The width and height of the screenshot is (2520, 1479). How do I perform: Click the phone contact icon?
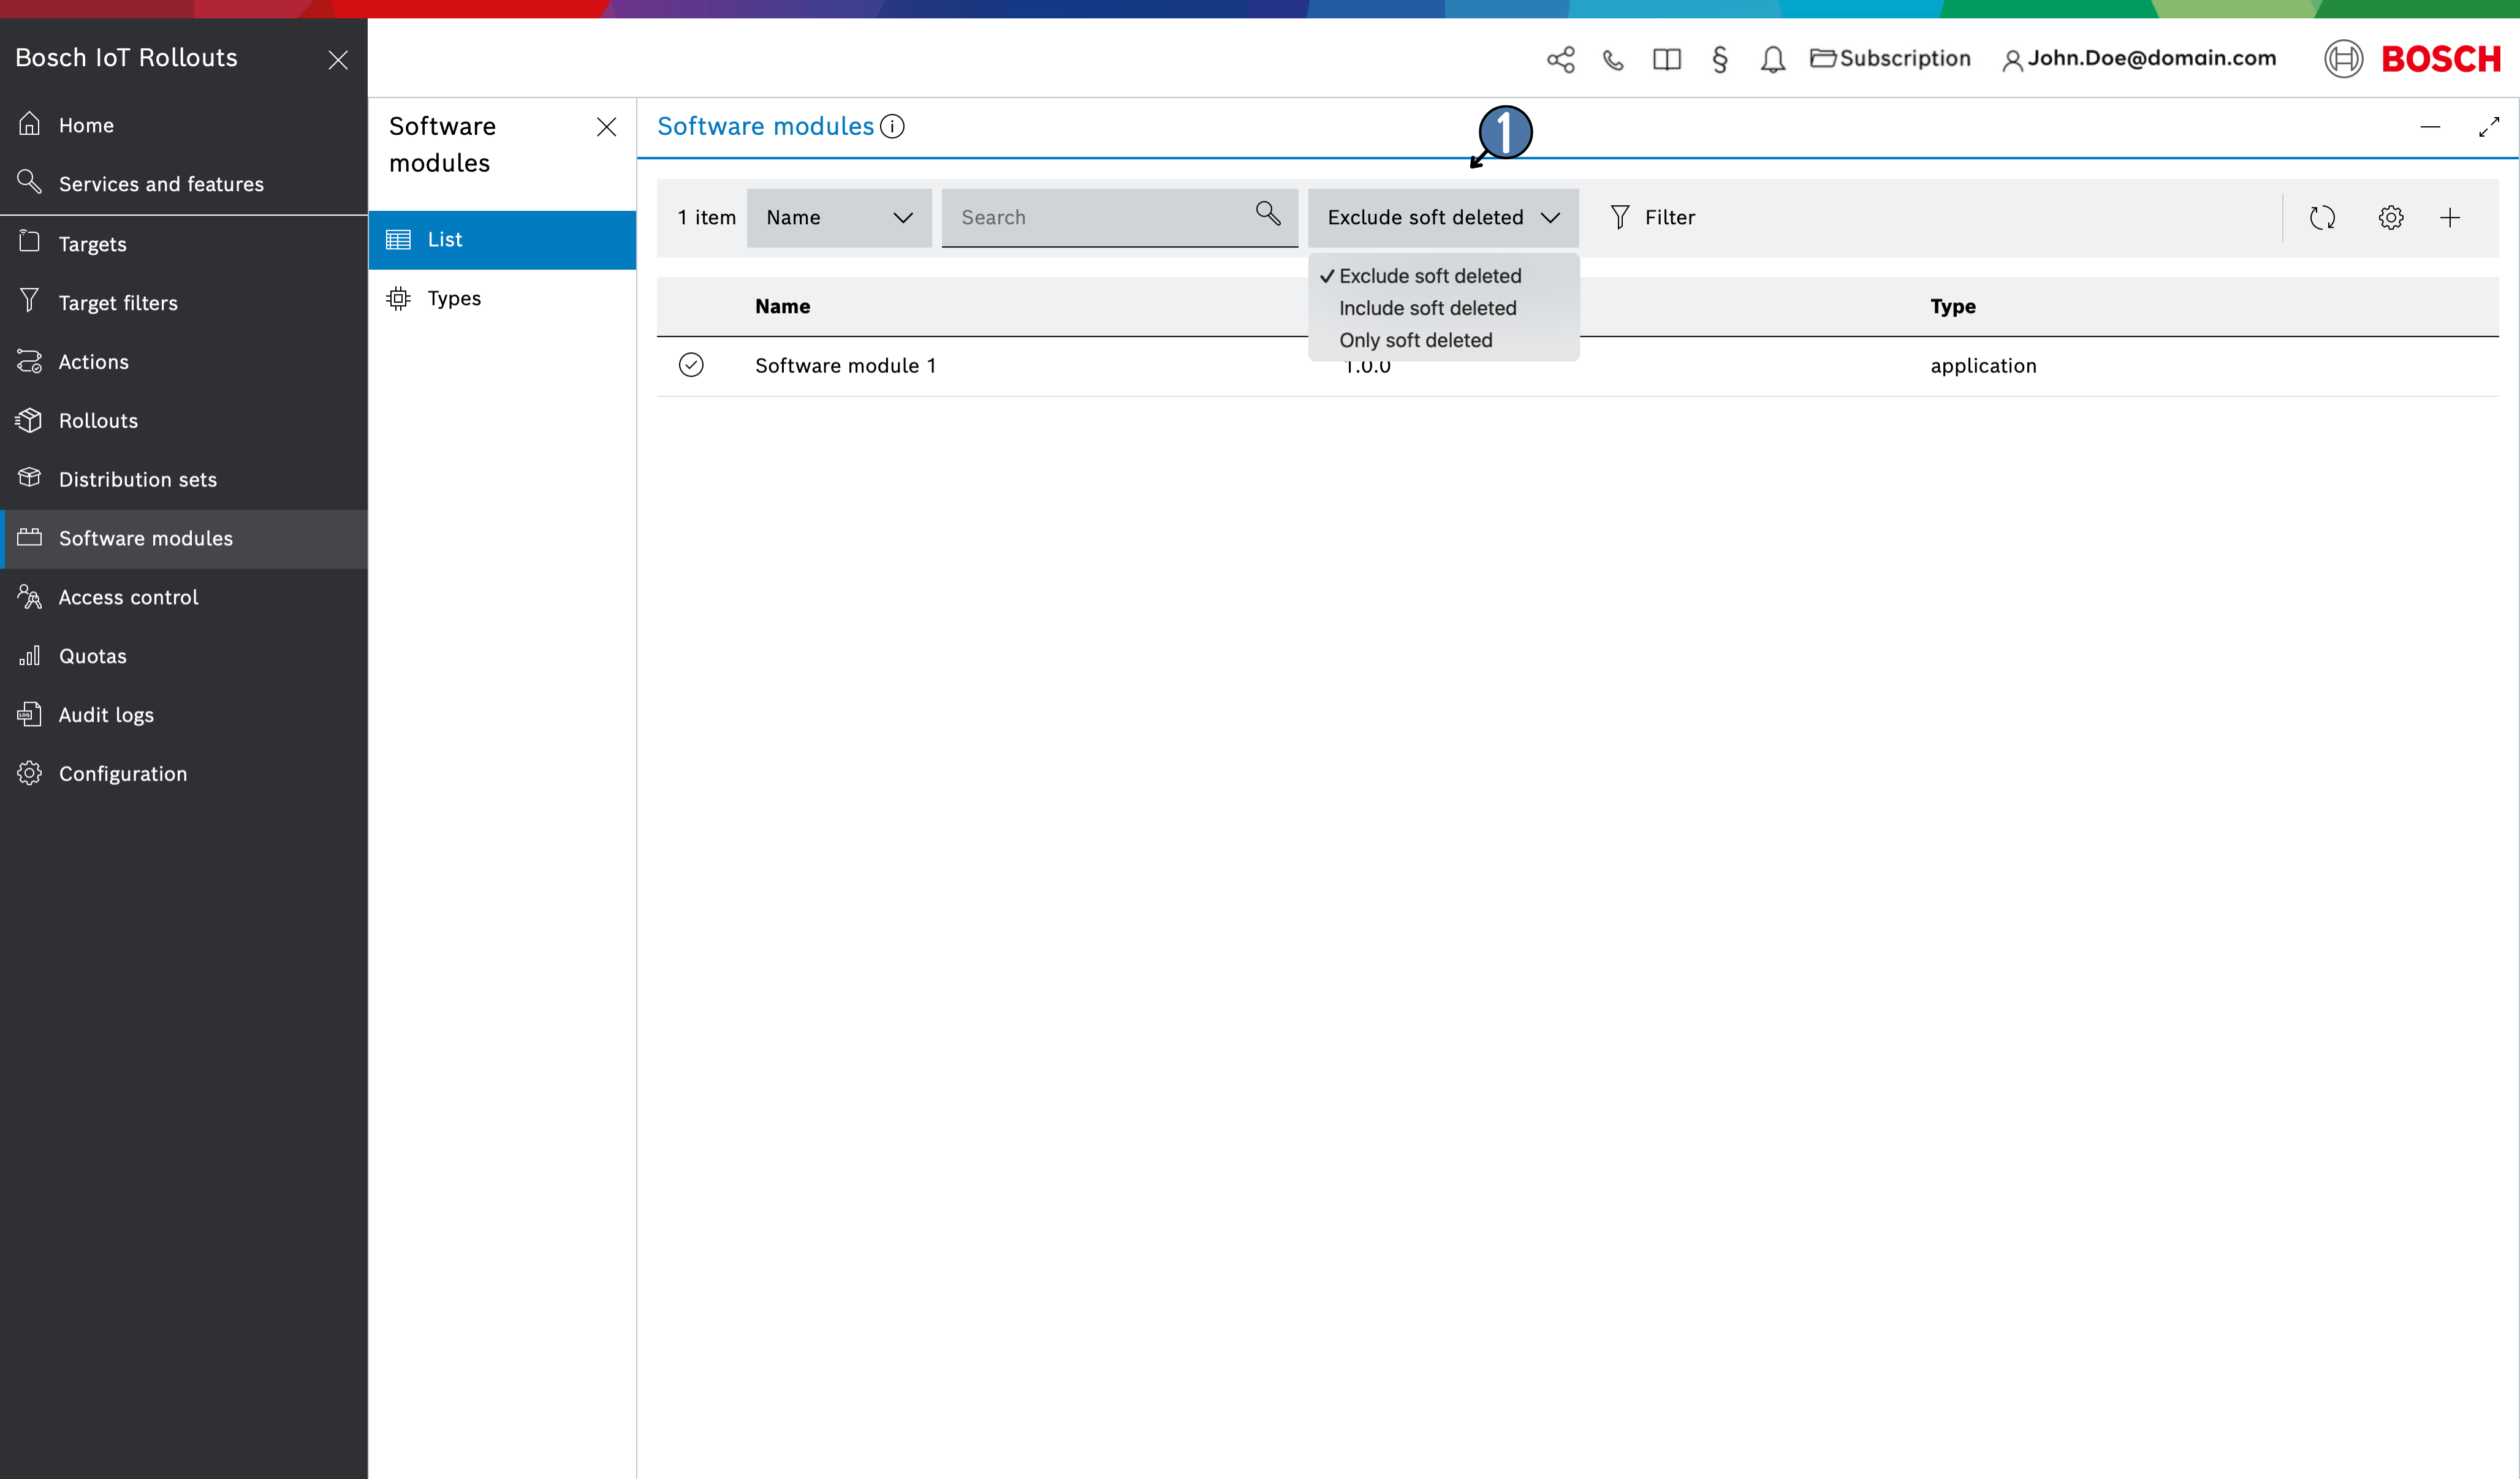1613,60
